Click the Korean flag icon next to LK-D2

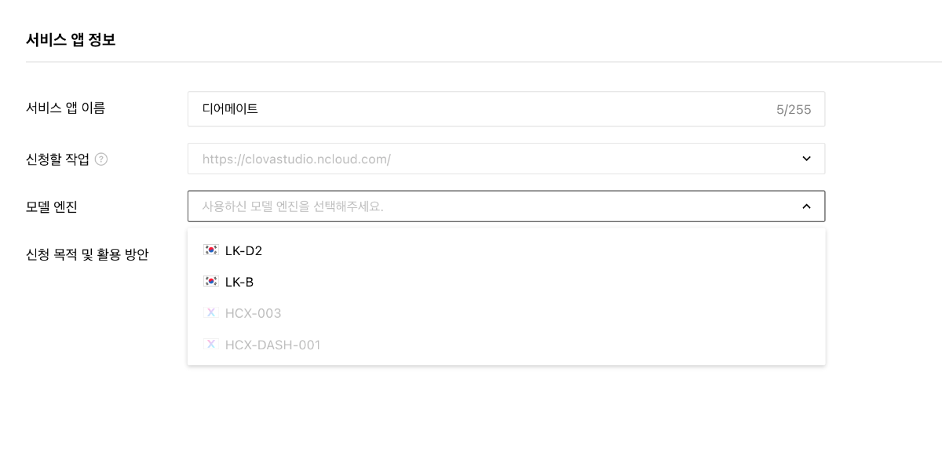pos(210,250)
